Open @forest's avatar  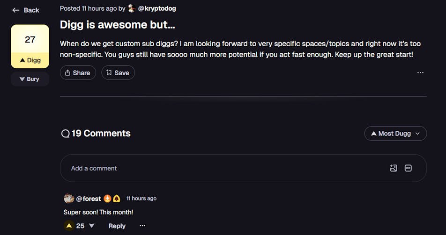(69, 199)
